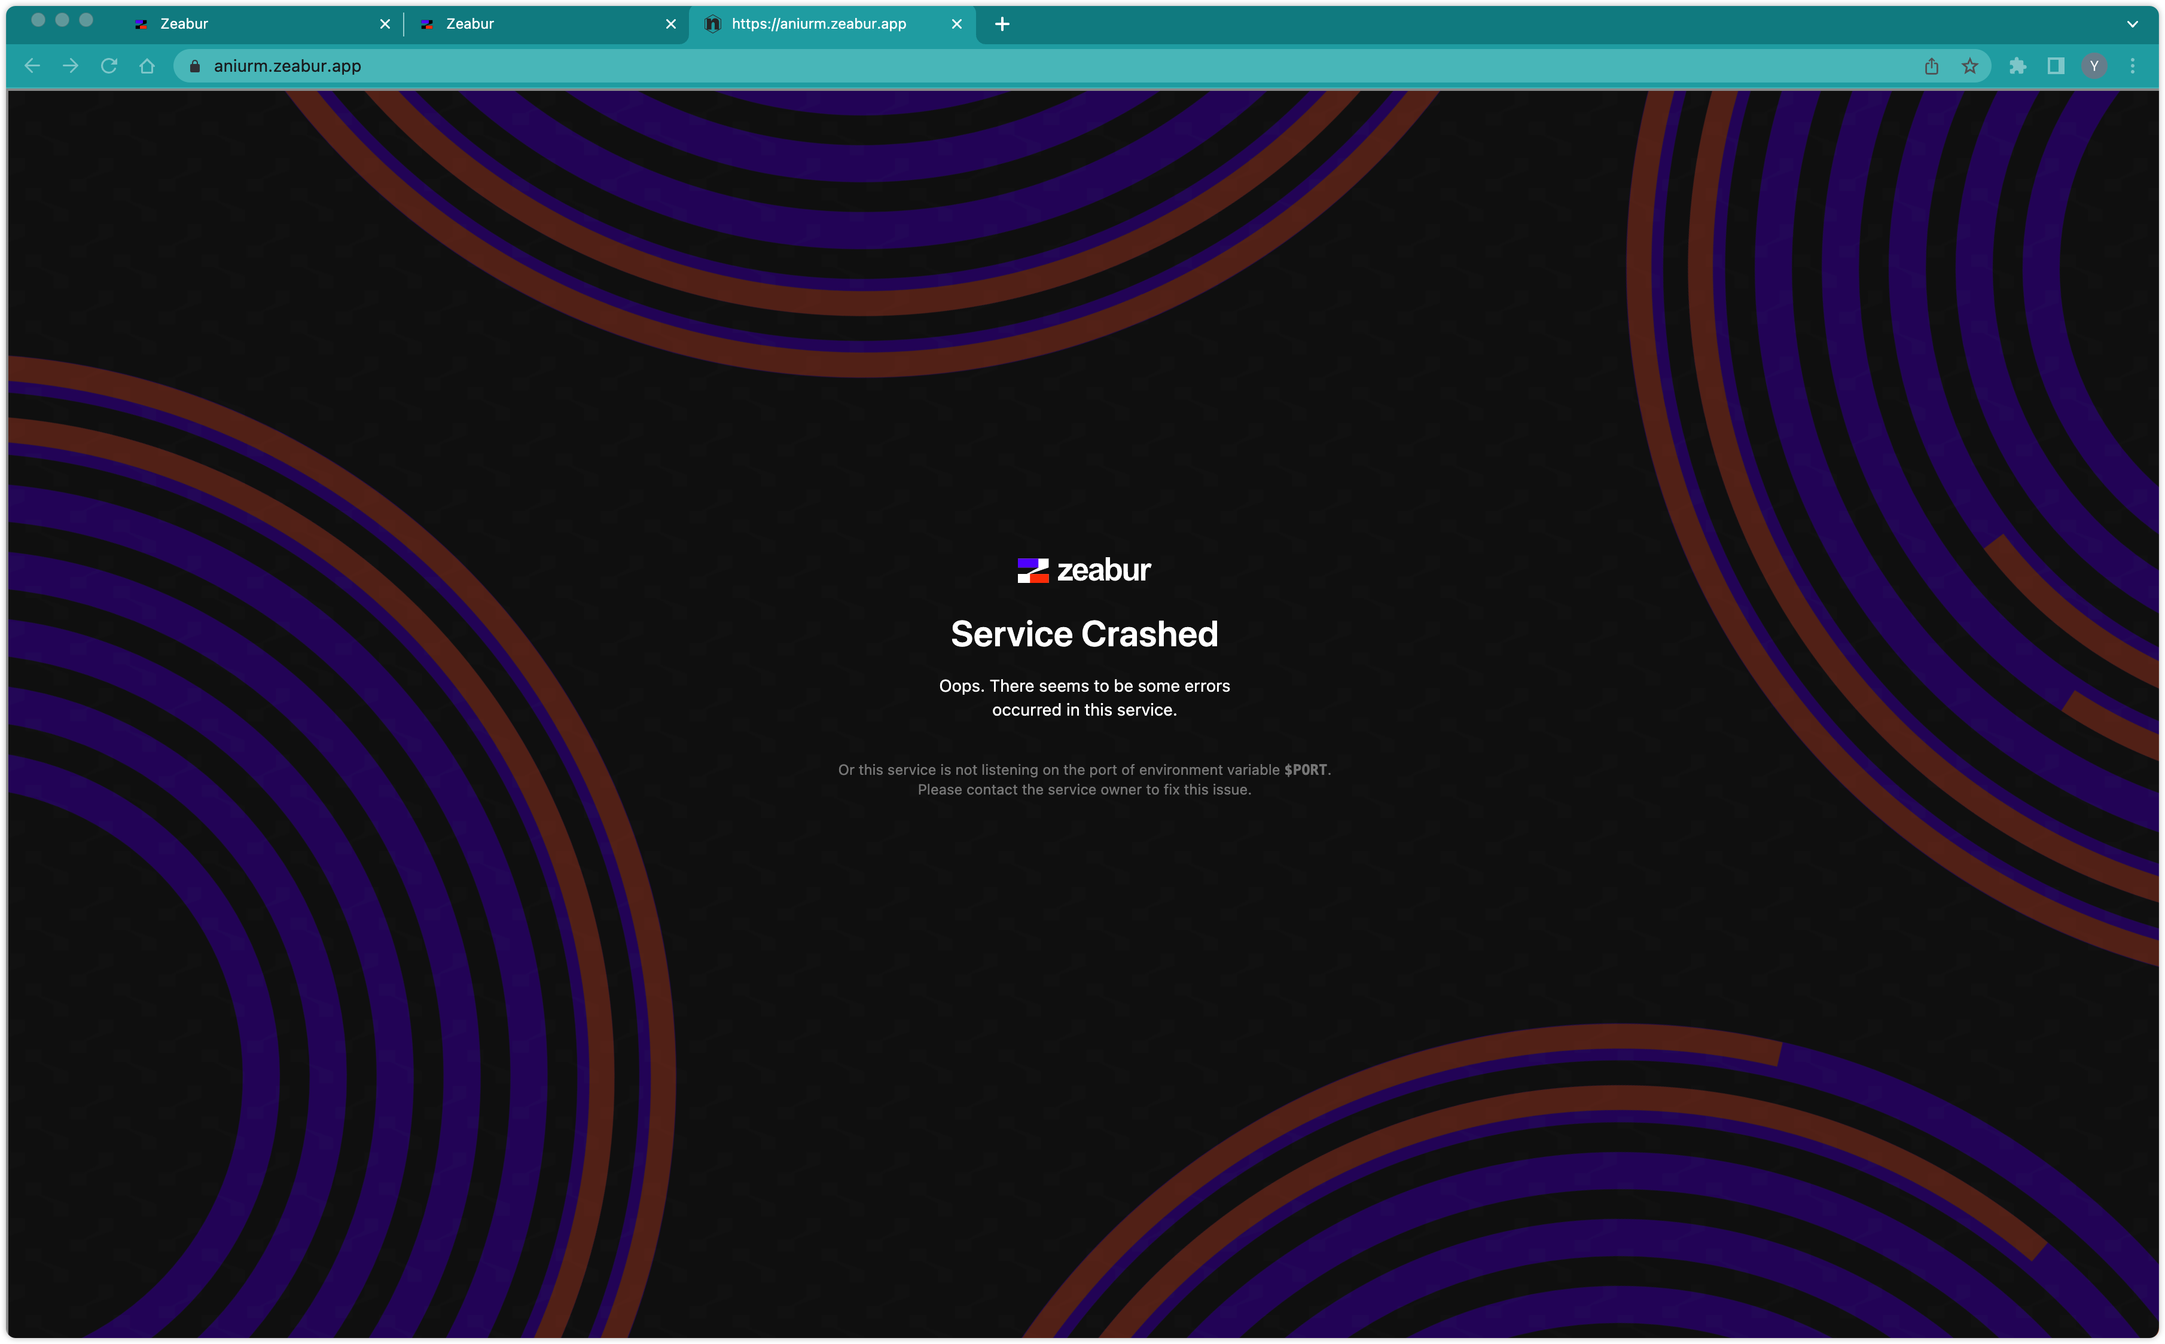2165x1344 pixels.
Task: Expand the tab search chevron
Action: (x=2132, y=24)
